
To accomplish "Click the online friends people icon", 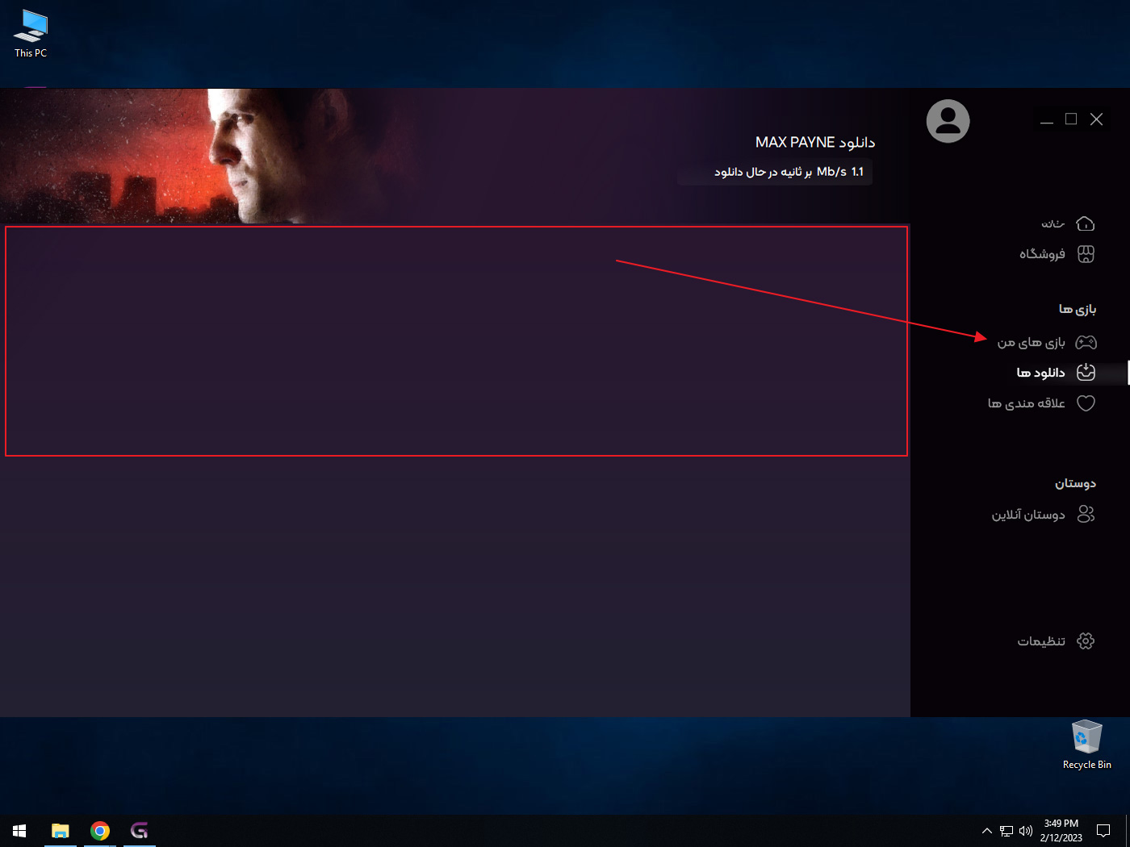I will click(x=1086, y=514).
